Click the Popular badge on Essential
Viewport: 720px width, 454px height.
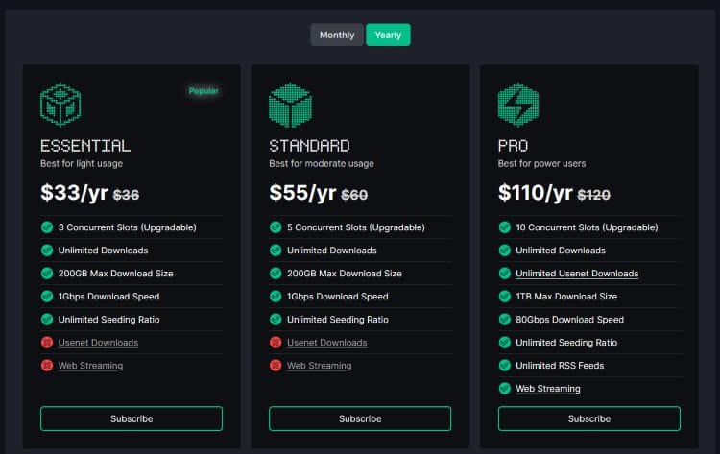204,91
